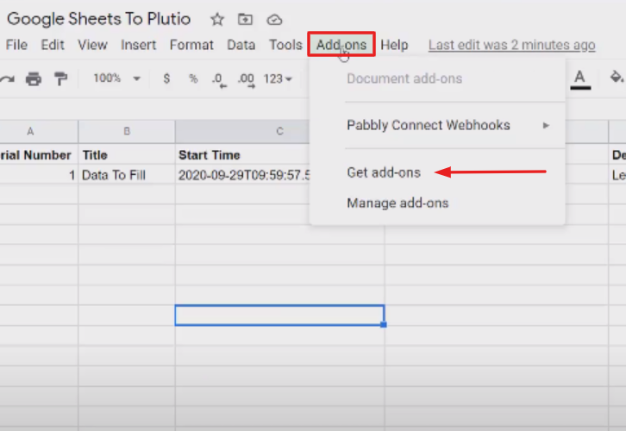The width and height of the screenshot is (626, 431).
Task: Format as currency with dollar icon
Action: pos(167,78)
